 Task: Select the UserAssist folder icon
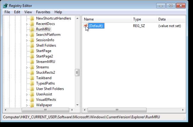32,94
